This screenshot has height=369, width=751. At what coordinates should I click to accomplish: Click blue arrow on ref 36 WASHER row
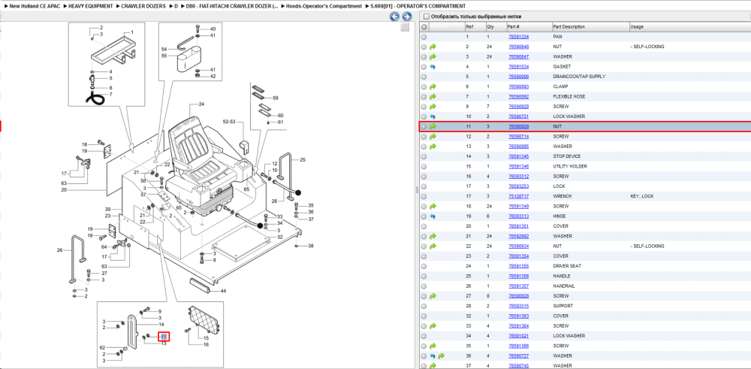point(433,355)
